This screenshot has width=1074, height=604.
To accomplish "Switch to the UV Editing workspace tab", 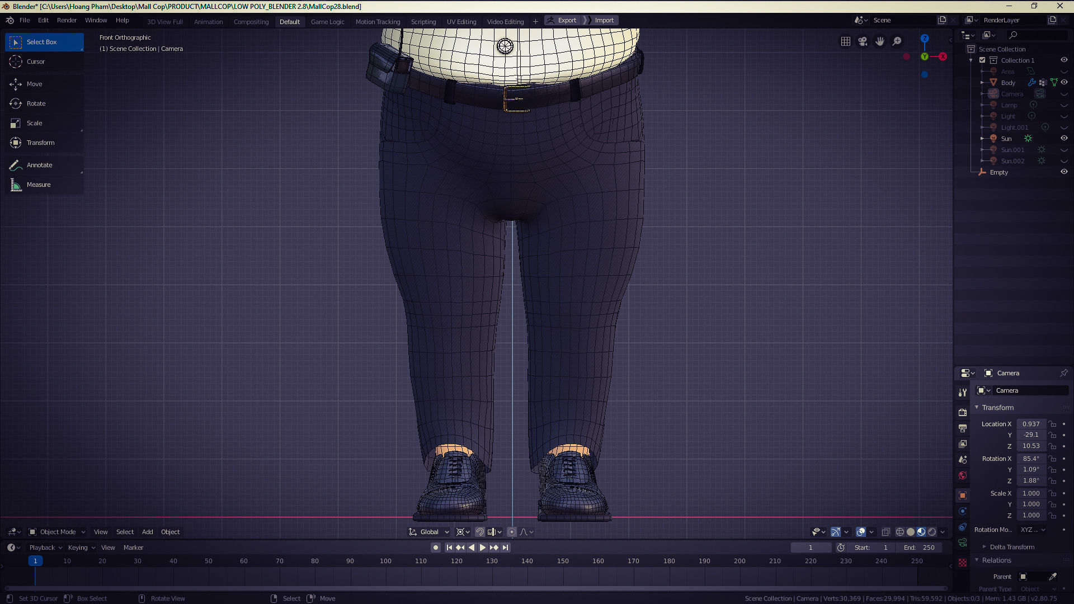I will (x=461, y=22).
